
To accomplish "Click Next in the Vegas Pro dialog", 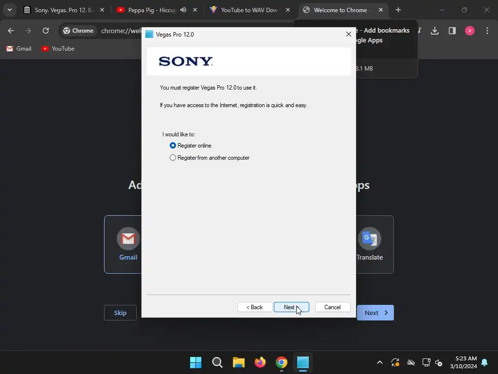I will click(291, 307).
